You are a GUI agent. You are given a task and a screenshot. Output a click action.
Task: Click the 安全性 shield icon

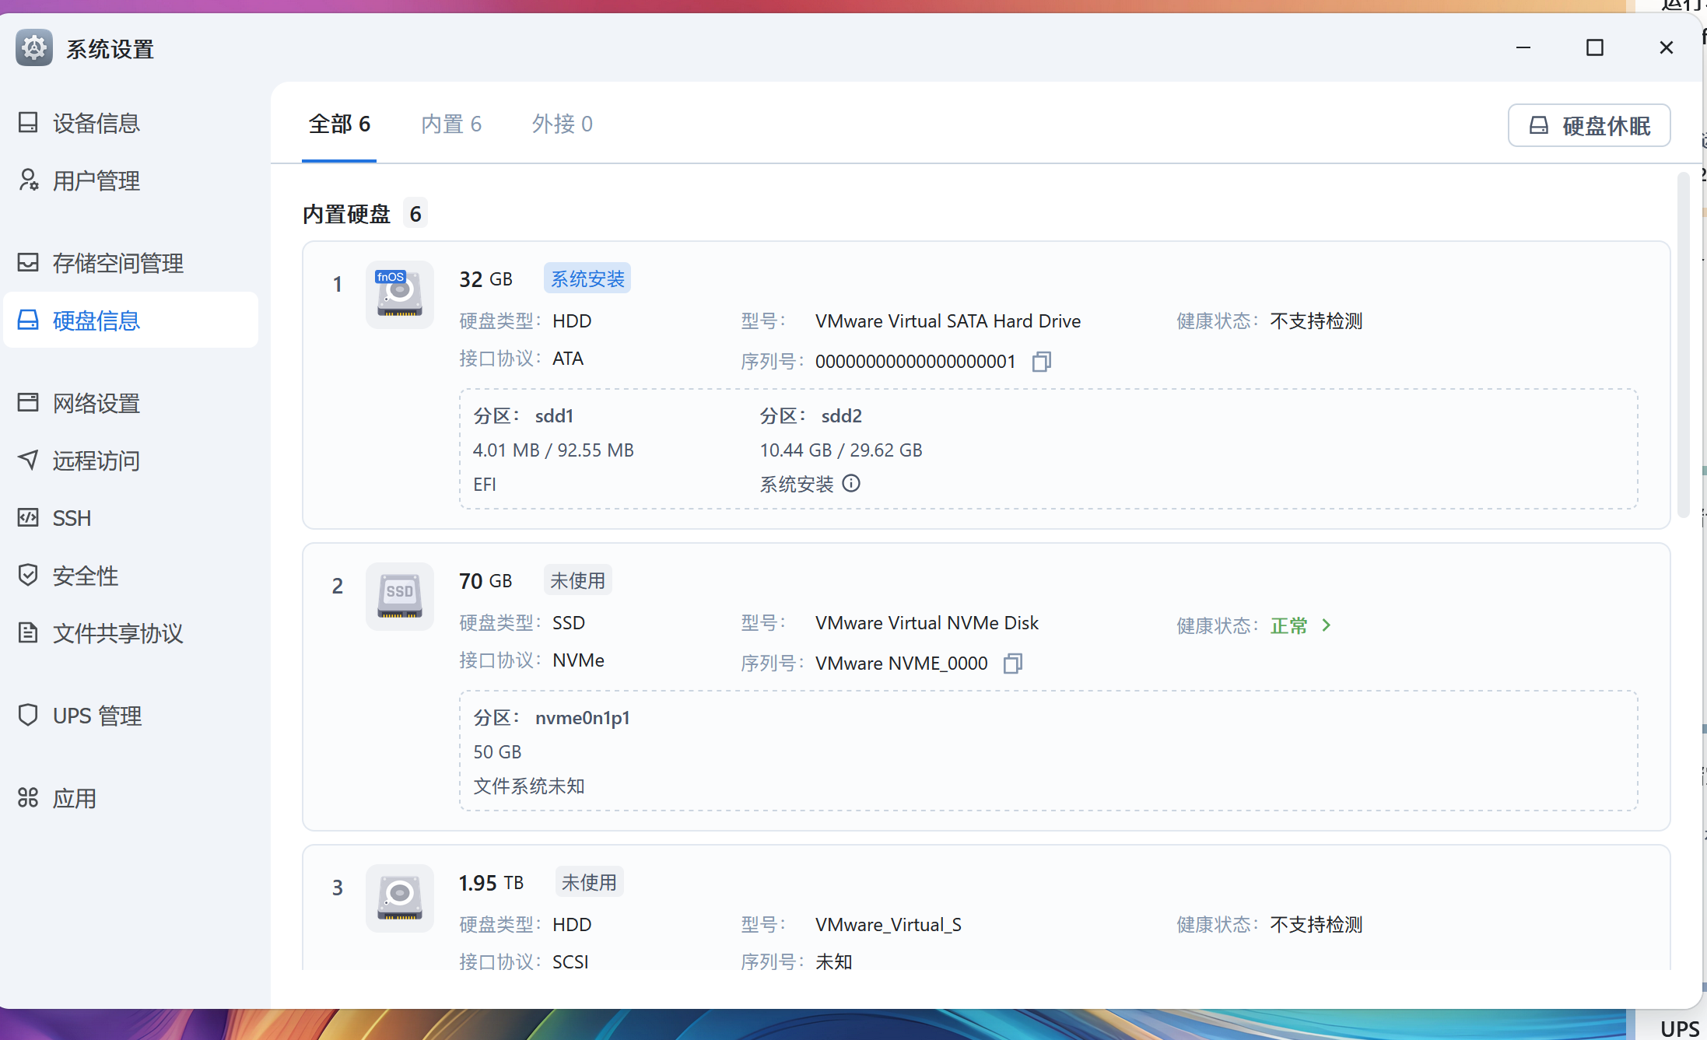tap(28, 575)
